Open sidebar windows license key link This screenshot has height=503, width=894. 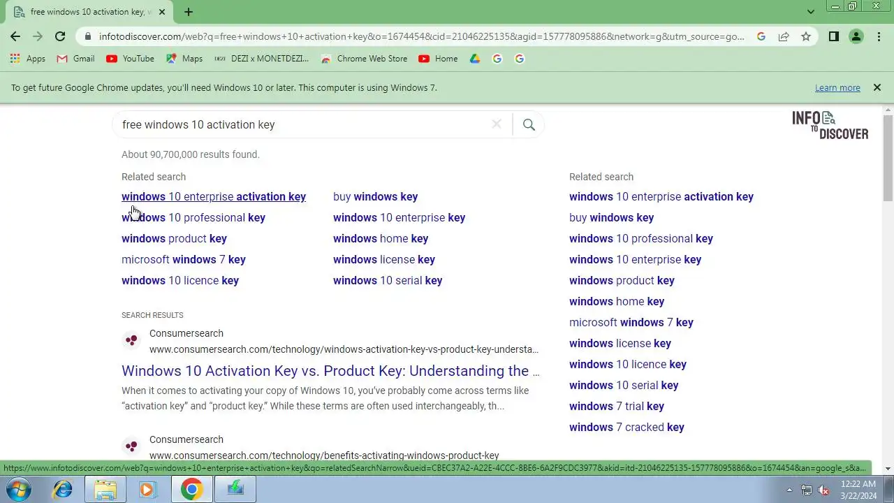(620, 344)
